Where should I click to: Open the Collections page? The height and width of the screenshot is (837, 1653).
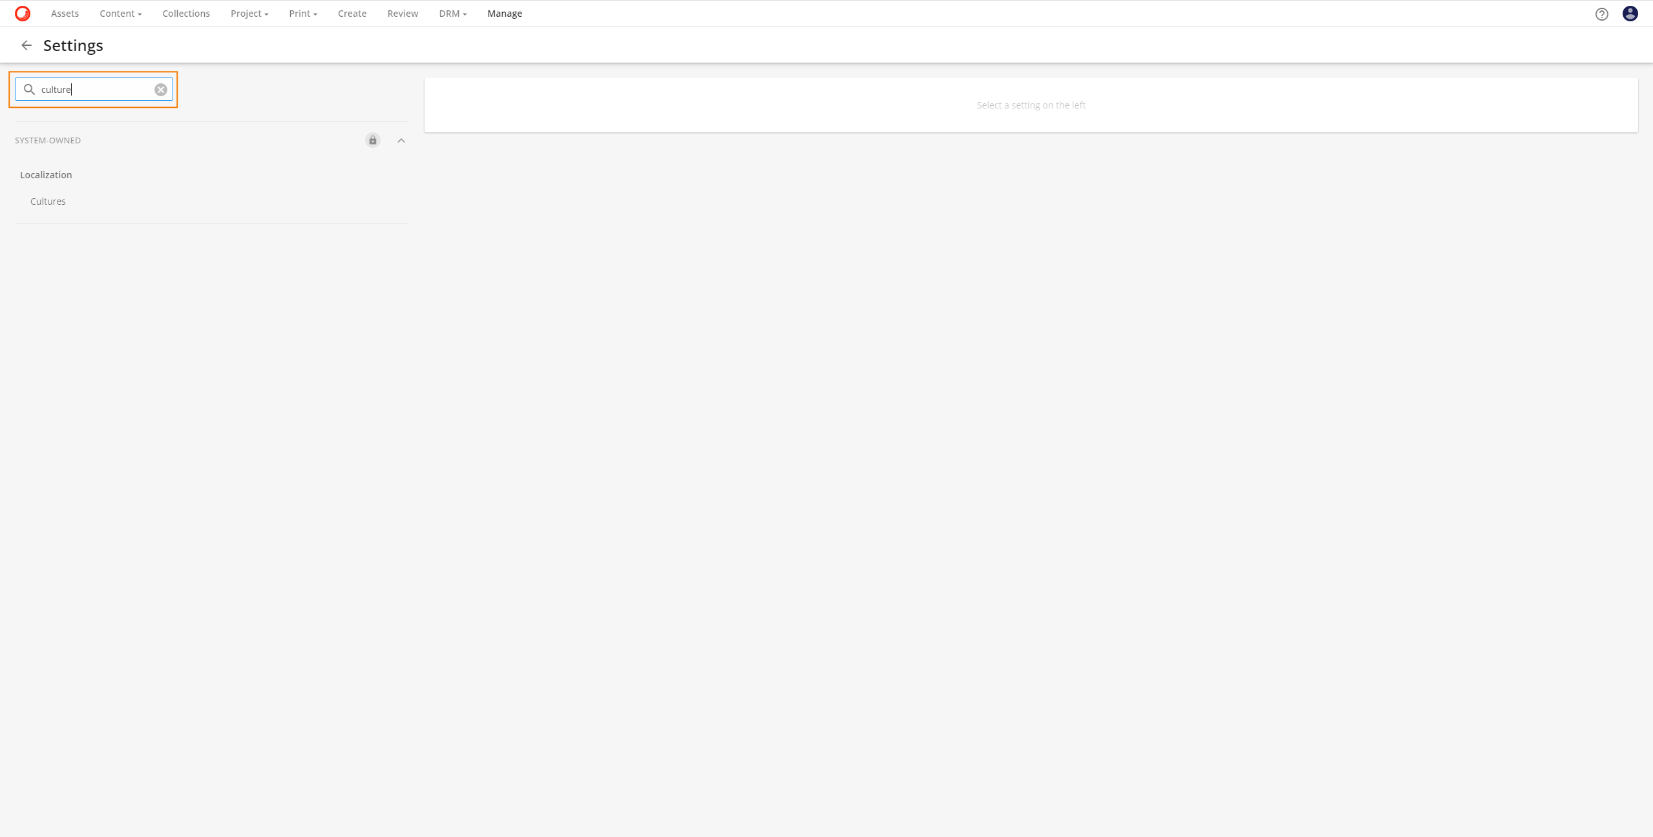click(186, 14)
